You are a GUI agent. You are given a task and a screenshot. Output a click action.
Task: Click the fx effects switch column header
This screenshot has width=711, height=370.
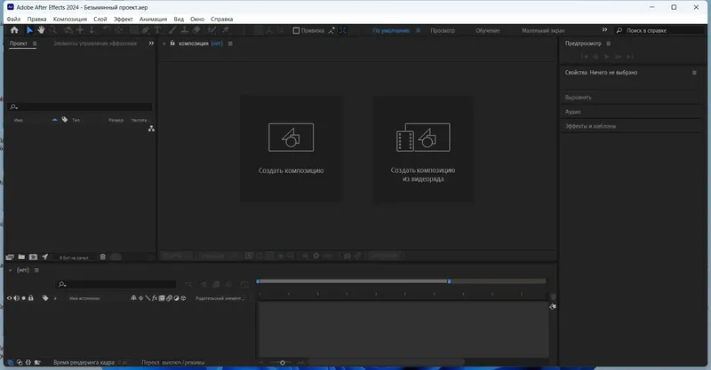(x=155, y=298)
